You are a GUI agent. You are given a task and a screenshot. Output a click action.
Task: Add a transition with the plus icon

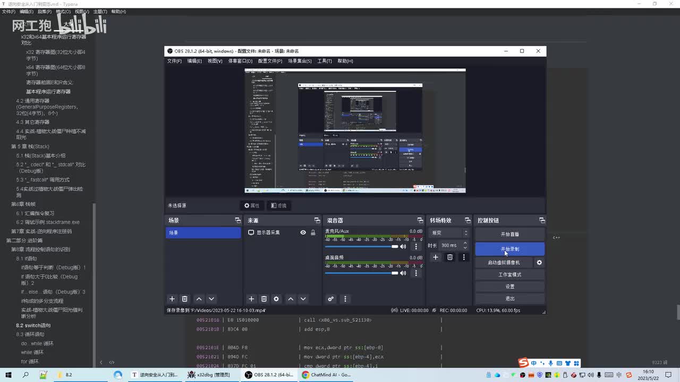click(436, 257)
